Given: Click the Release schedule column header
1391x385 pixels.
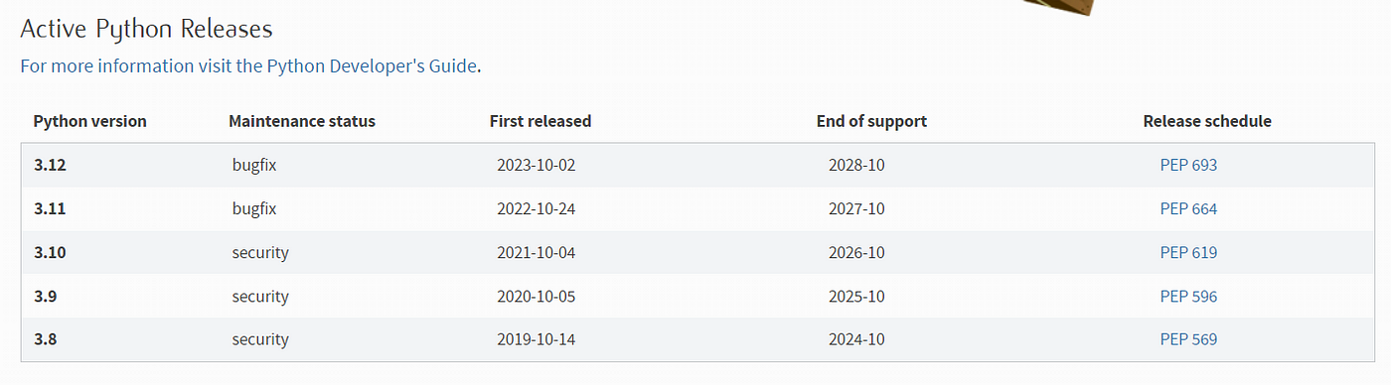Looking at the screenshot, I should (1207, 121).
